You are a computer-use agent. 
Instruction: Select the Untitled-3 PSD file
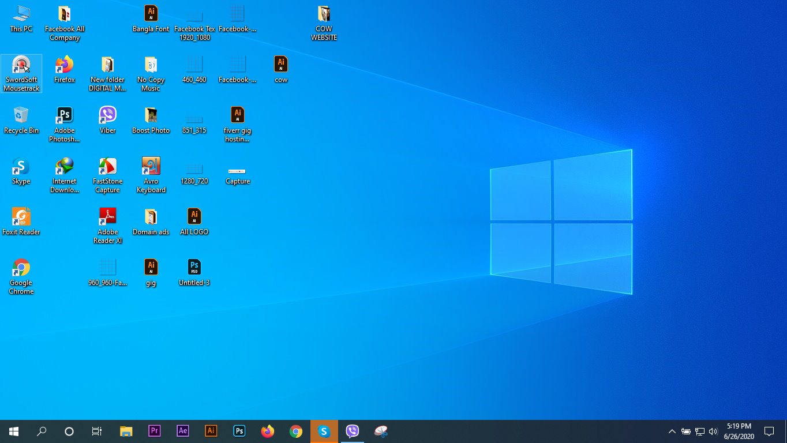tap(194, 273)
